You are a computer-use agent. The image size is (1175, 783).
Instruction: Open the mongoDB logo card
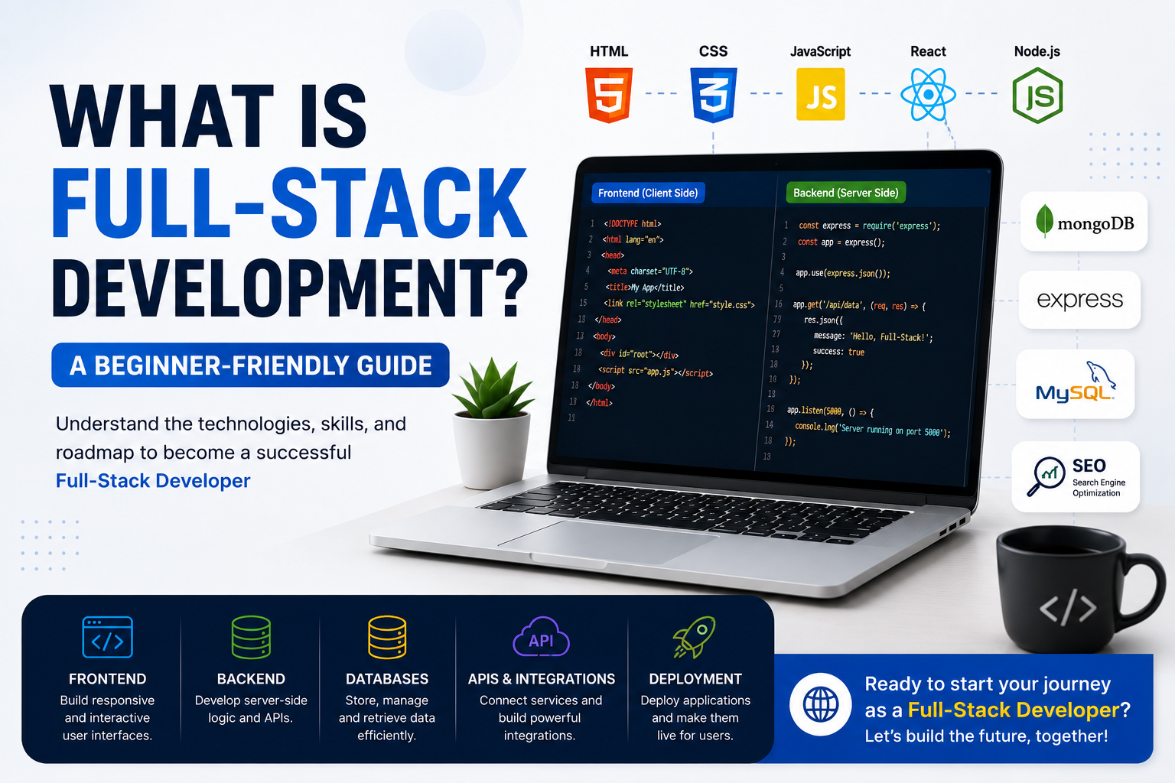pyautogui.click(x=1084, y=222)
